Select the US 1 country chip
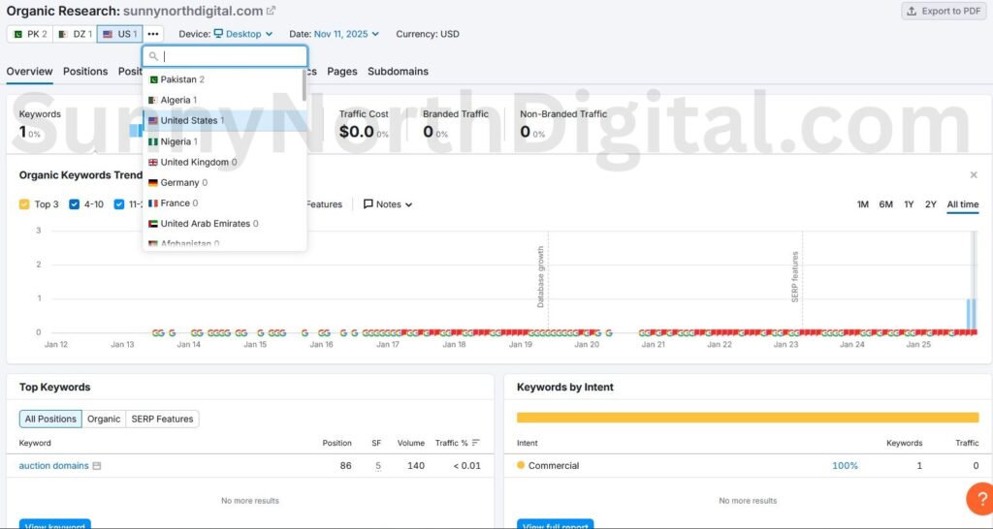993x529 pixels. pos(119,34)
